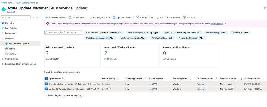Open the Speicherort filter pill
267x107 pixels.
coord(182,32)
